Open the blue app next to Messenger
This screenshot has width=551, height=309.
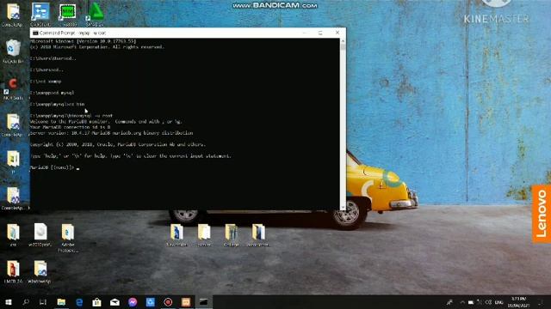(x=151, y=302)
